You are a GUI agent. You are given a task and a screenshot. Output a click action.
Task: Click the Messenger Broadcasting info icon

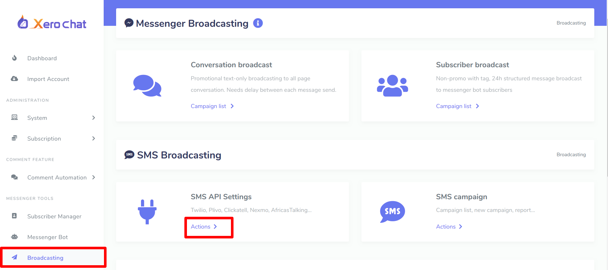coord(258,23)
